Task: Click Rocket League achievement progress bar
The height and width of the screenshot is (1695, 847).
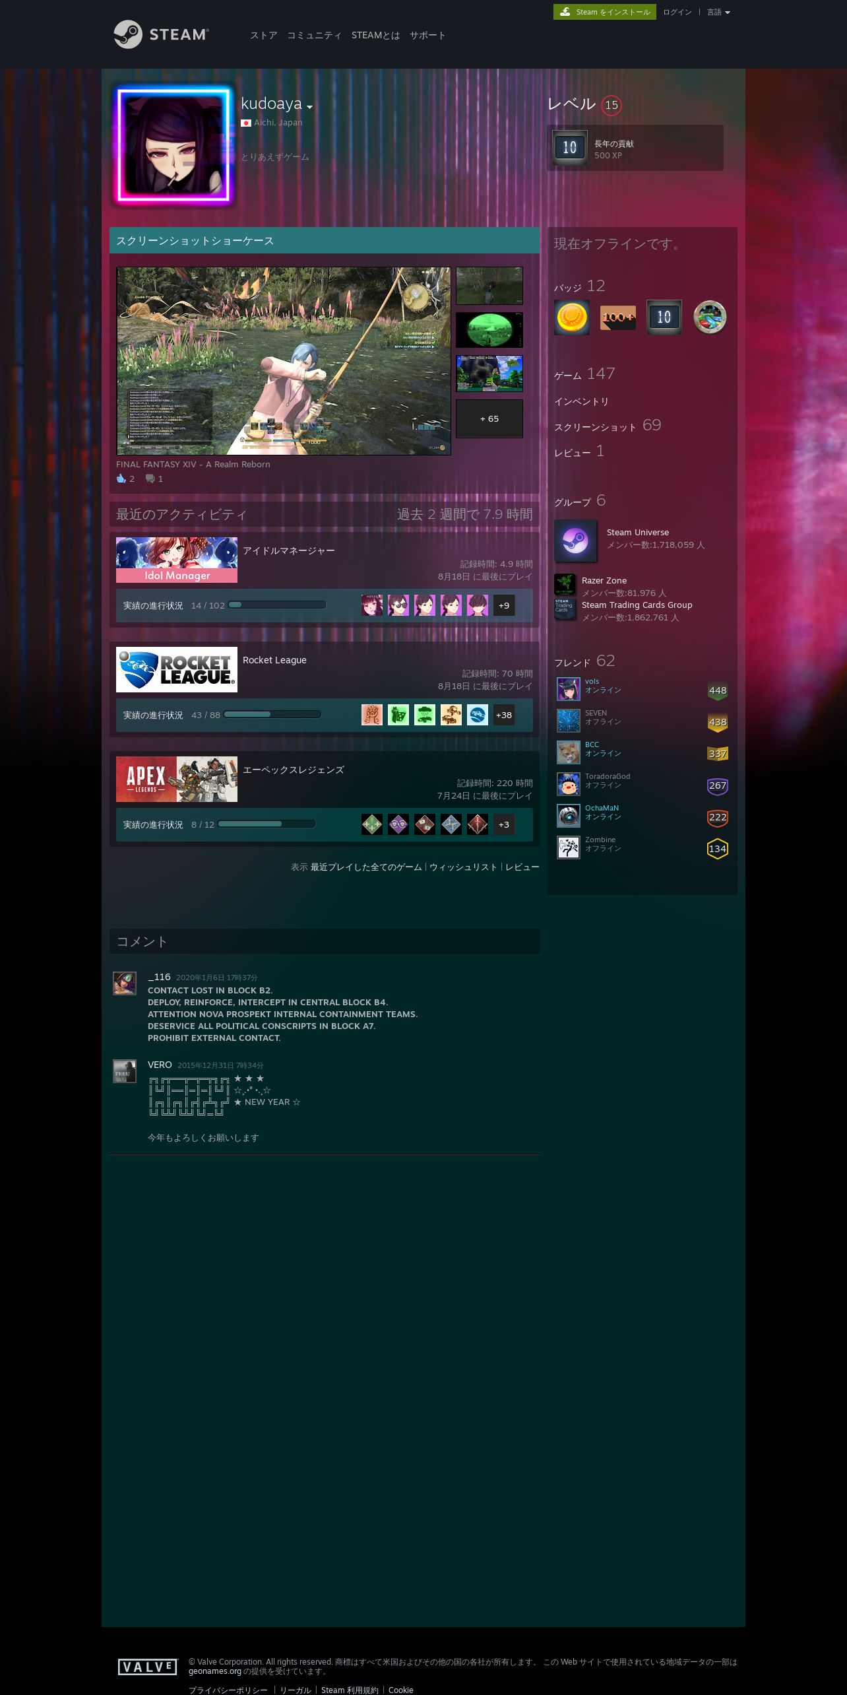Action: tap(272, 714)
